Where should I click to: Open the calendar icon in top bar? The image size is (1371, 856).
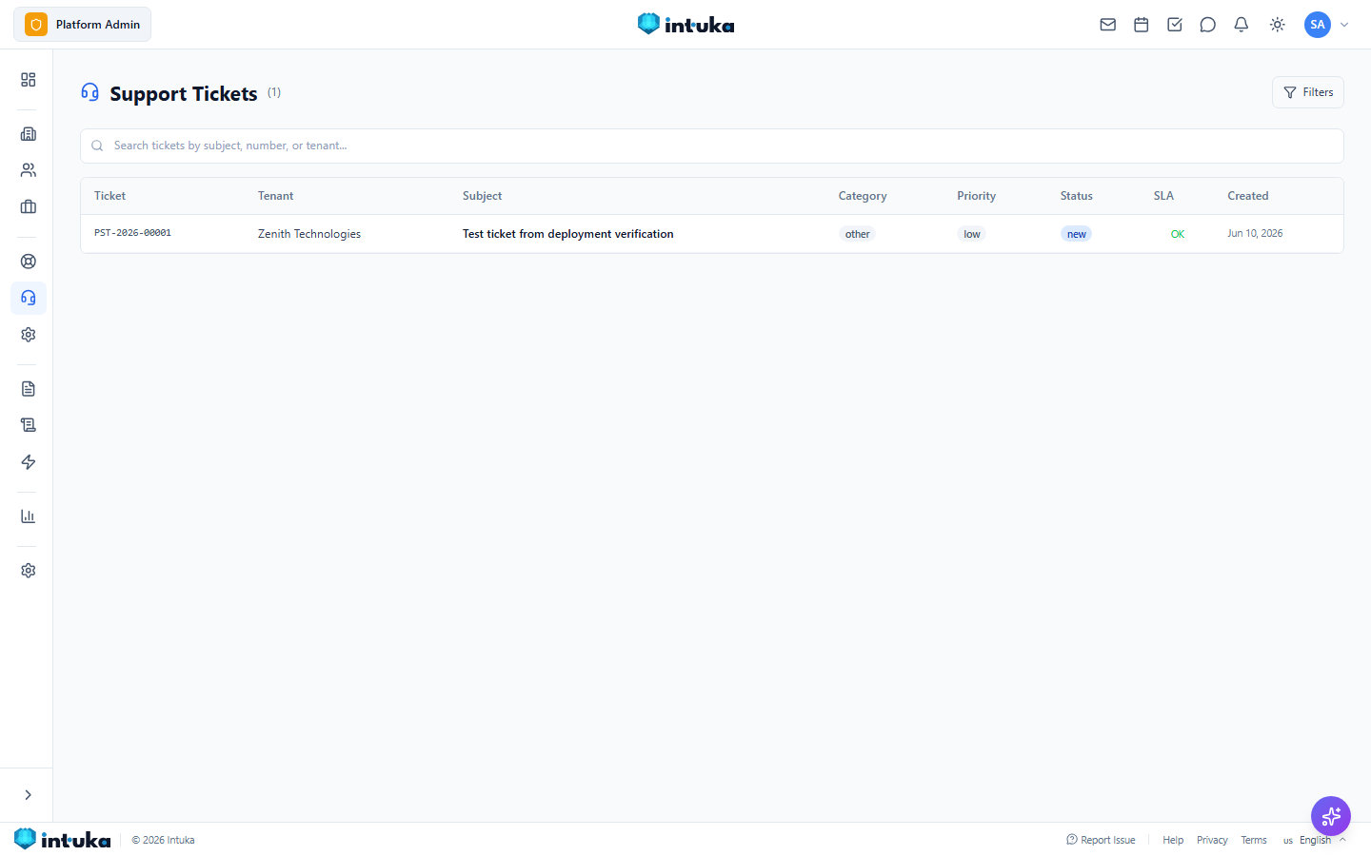(x=1142, y=25)
